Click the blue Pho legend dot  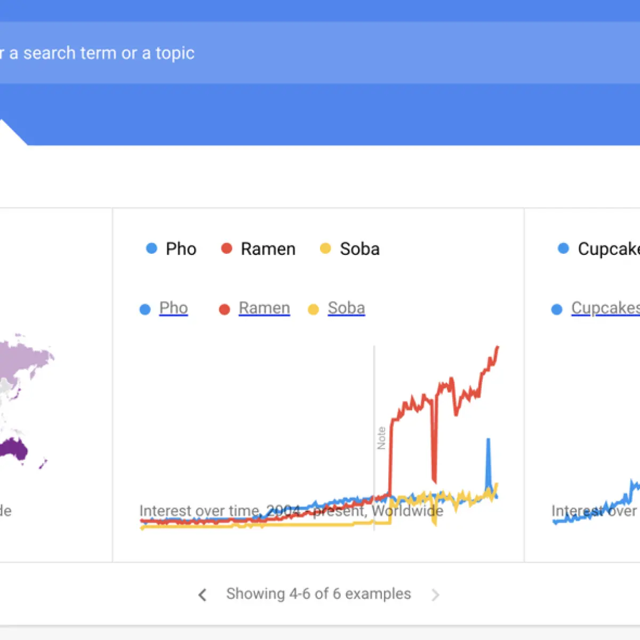pyautogui.click(x=151, y=249)
